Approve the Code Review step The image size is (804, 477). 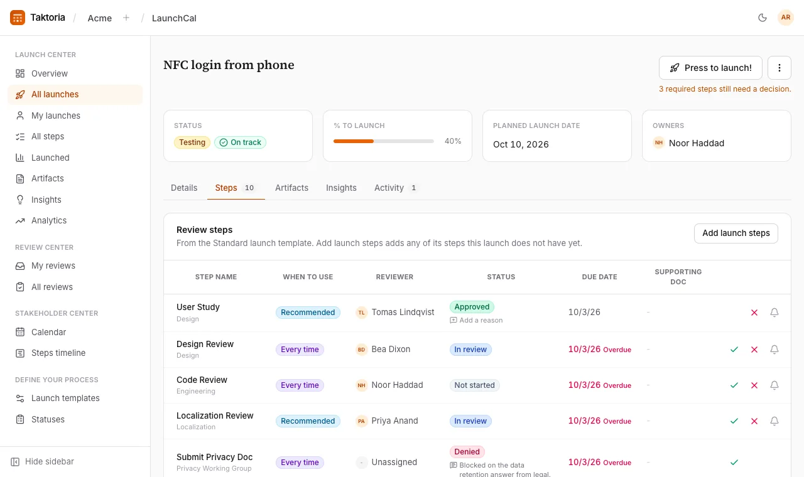pos(734,385)
